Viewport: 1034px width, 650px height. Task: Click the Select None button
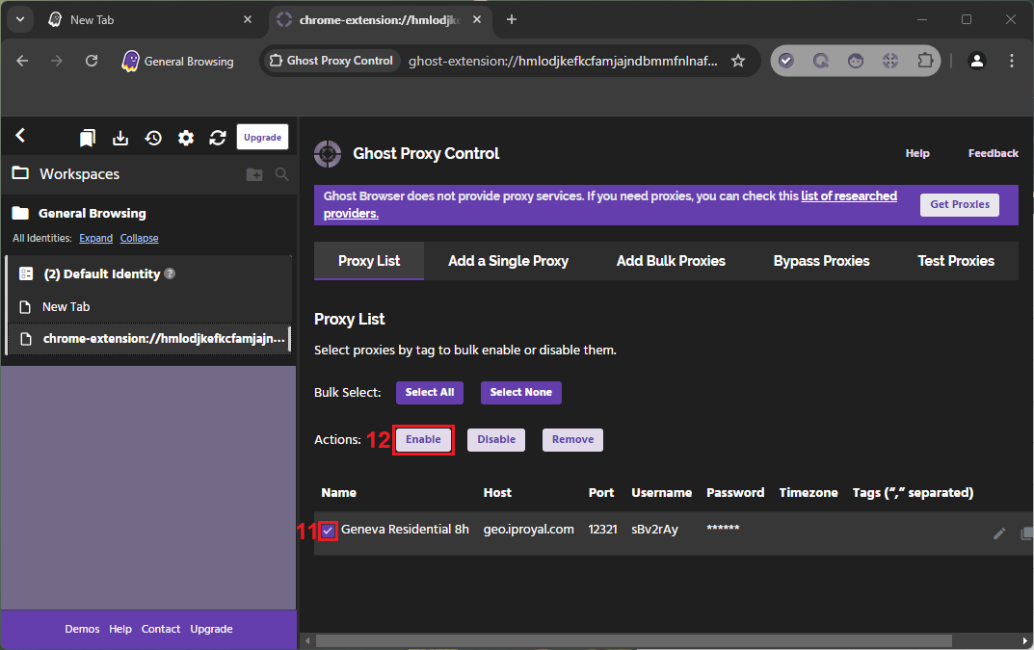point(521,392)
